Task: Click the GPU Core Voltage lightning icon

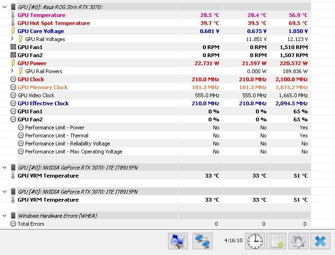Action: [13, 31]
